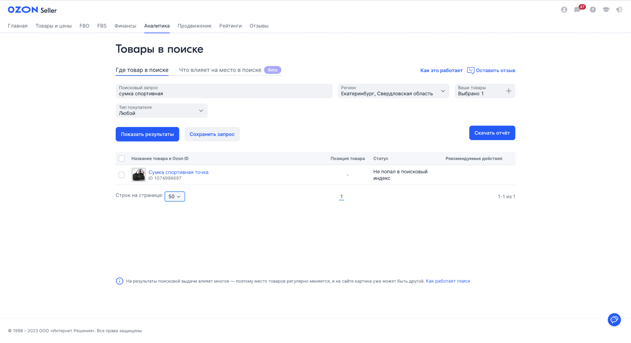Open the FBO menu item

tap(85, 26)
